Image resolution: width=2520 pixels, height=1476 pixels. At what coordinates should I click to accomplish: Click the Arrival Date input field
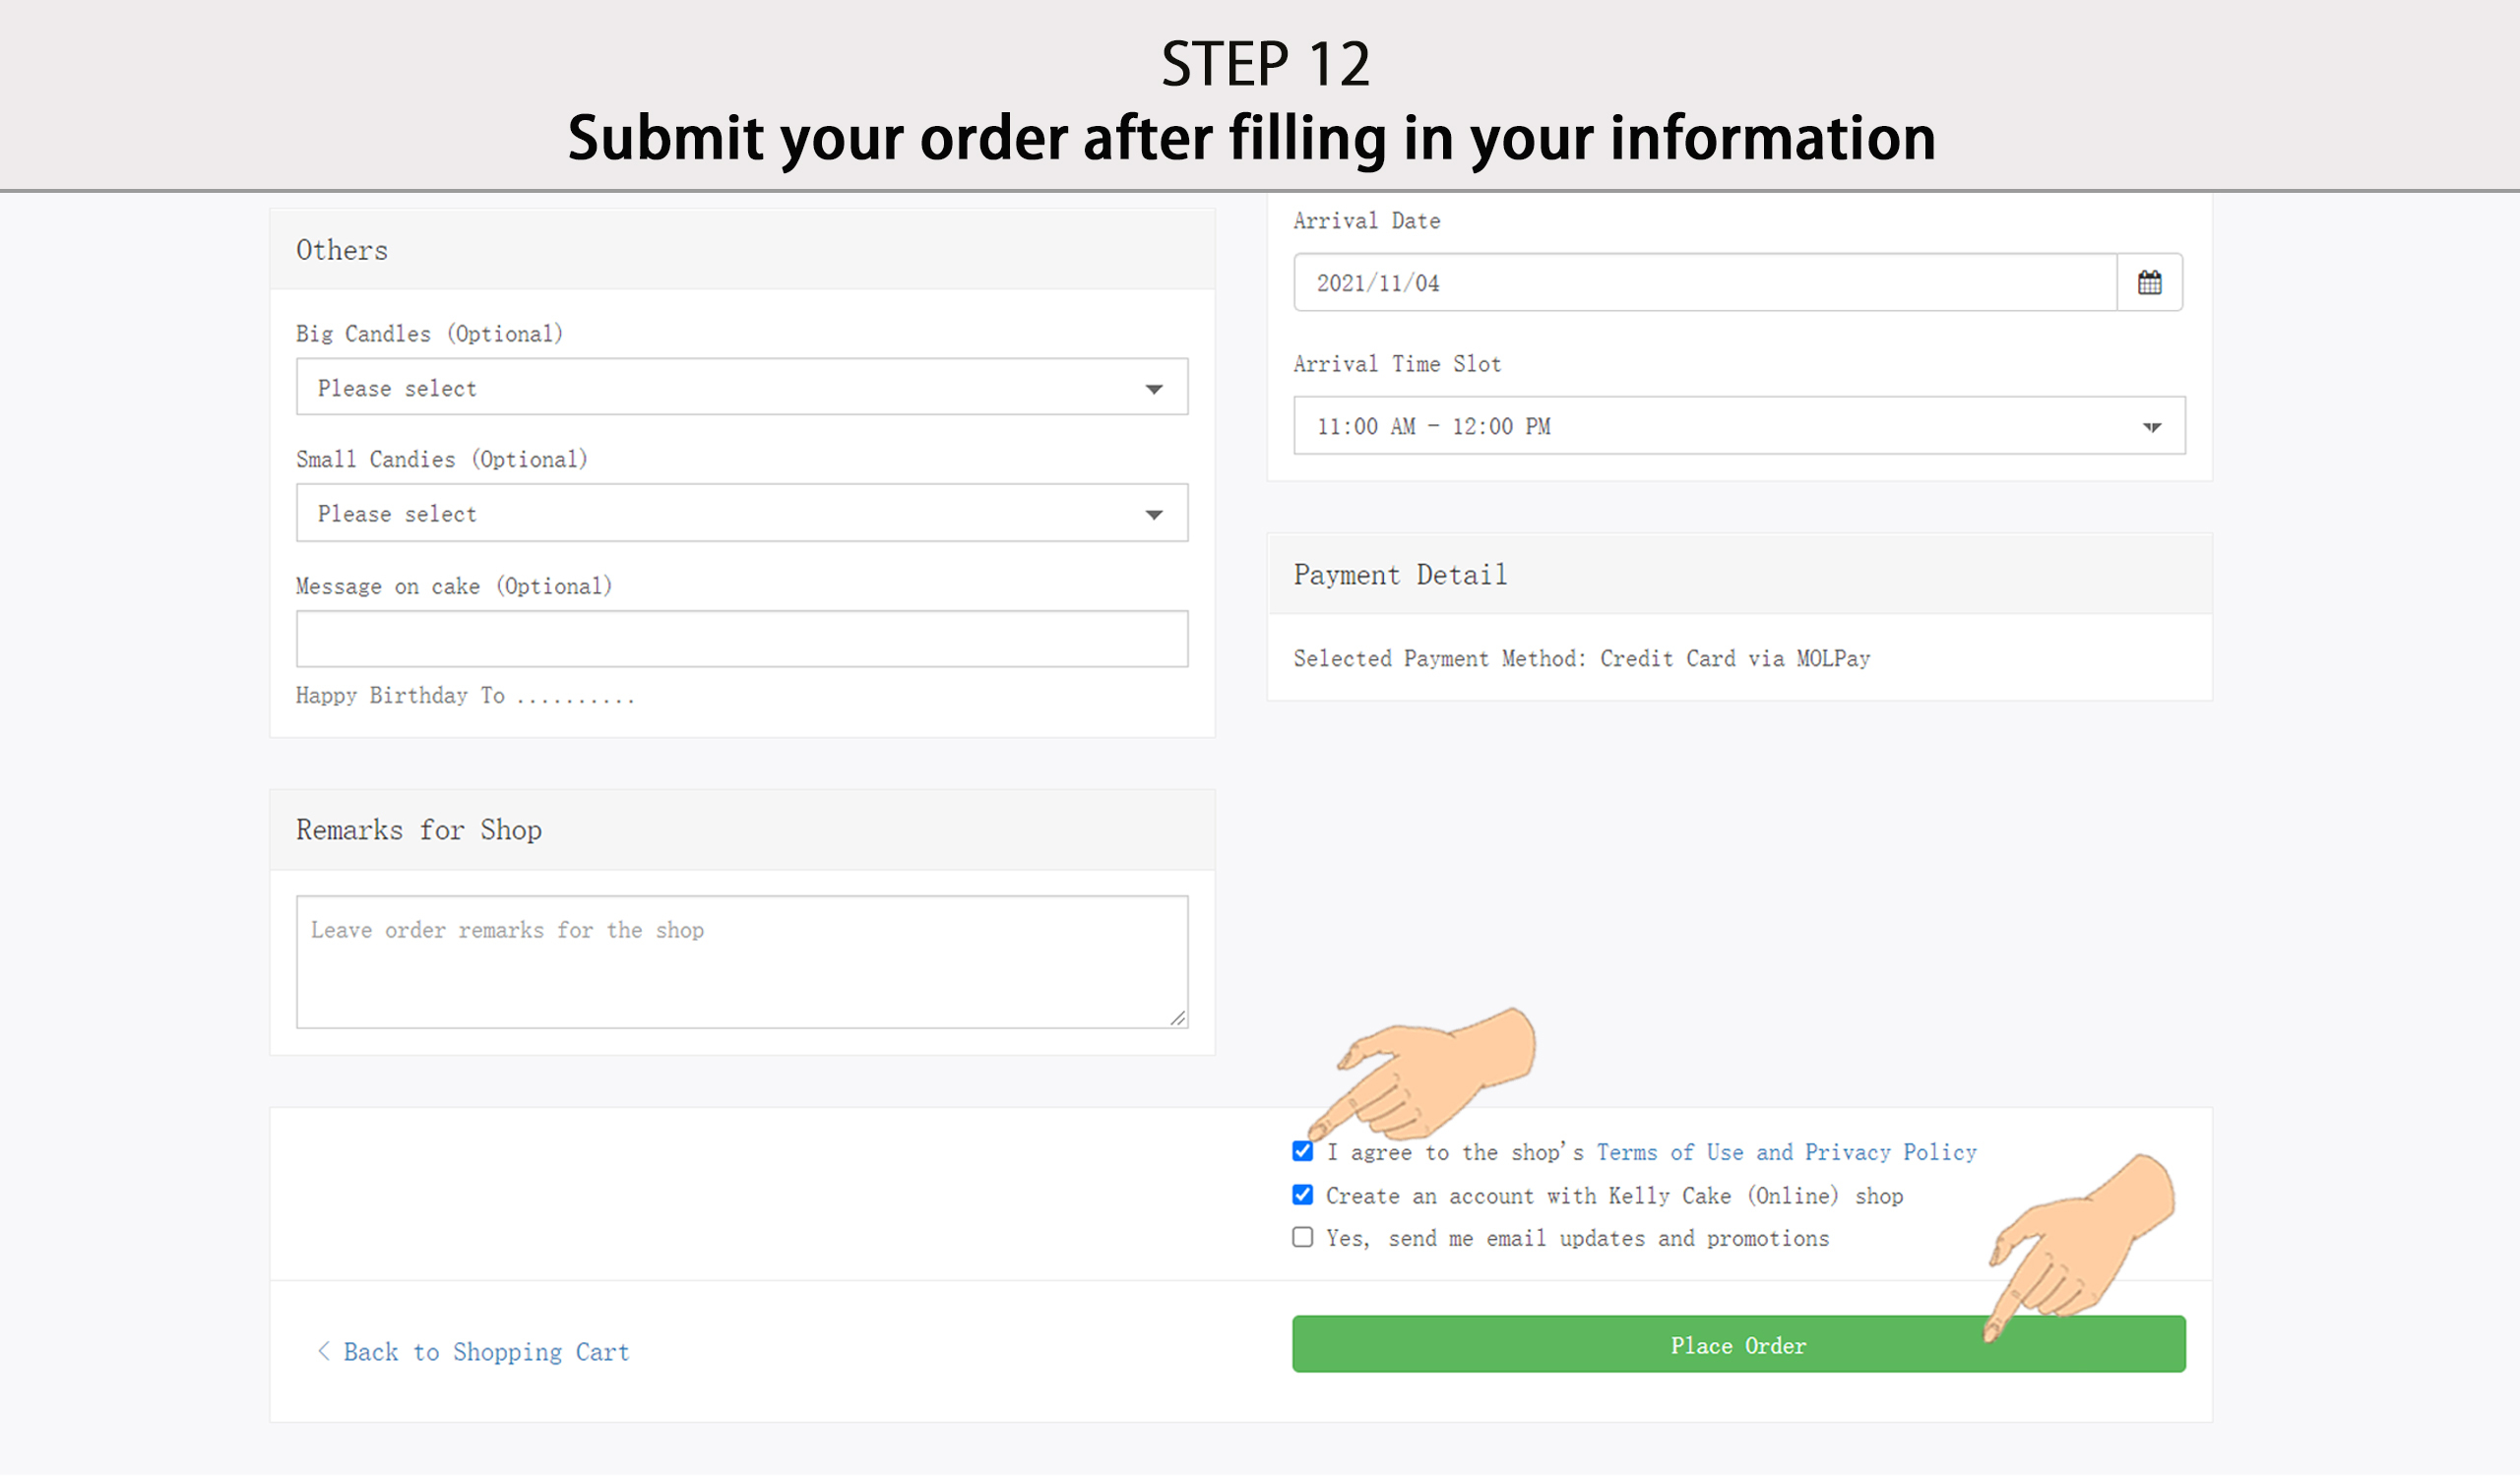1704,282
